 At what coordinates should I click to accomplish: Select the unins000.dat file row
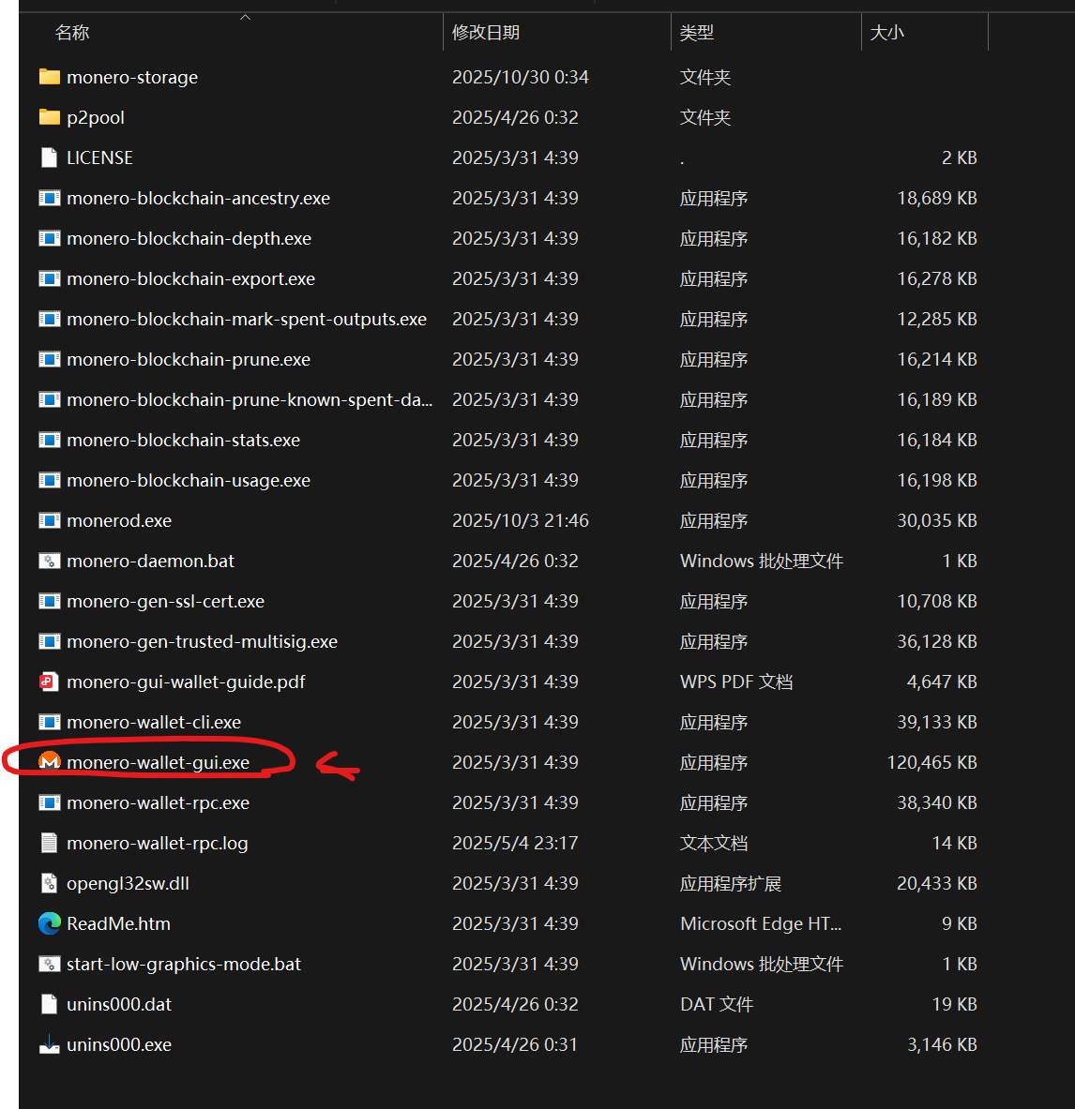tap(119, 1004)
